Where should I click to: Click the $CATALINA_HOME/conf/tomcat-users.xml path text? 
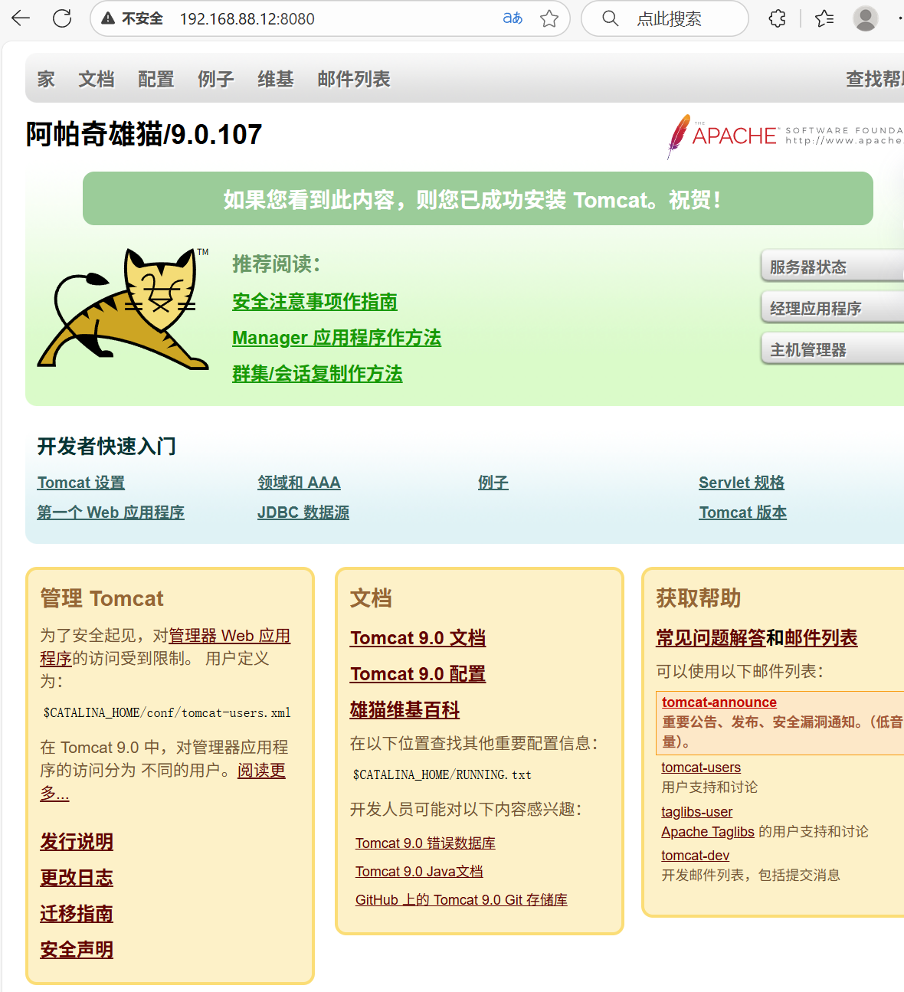167,713
